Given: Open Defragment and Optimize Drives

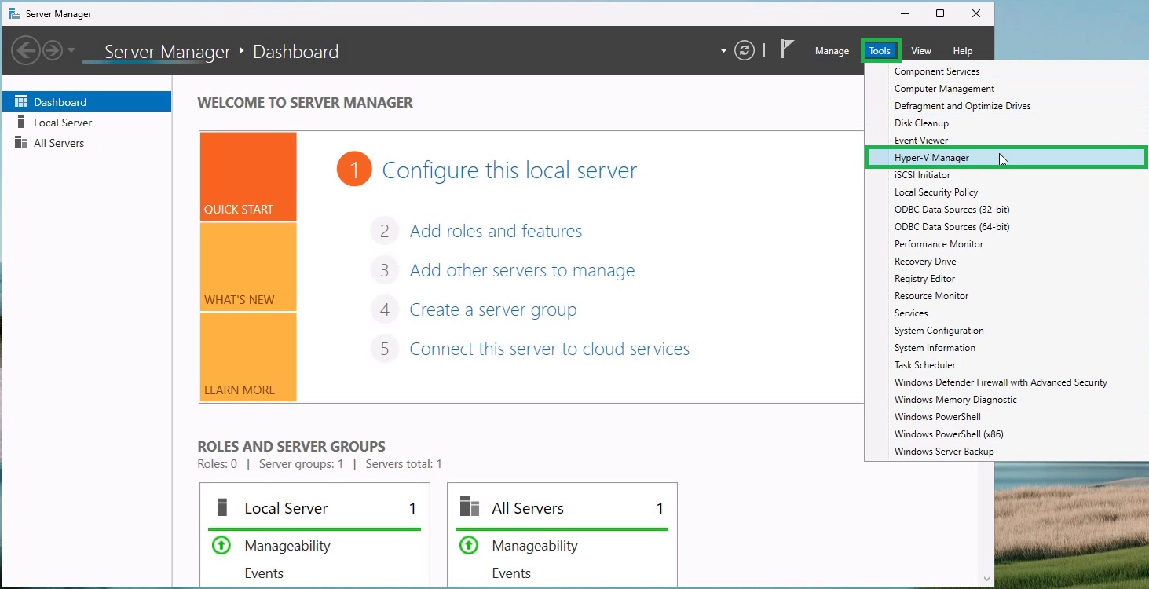Looking at the screenshot, I should [x=1006, y=106].
